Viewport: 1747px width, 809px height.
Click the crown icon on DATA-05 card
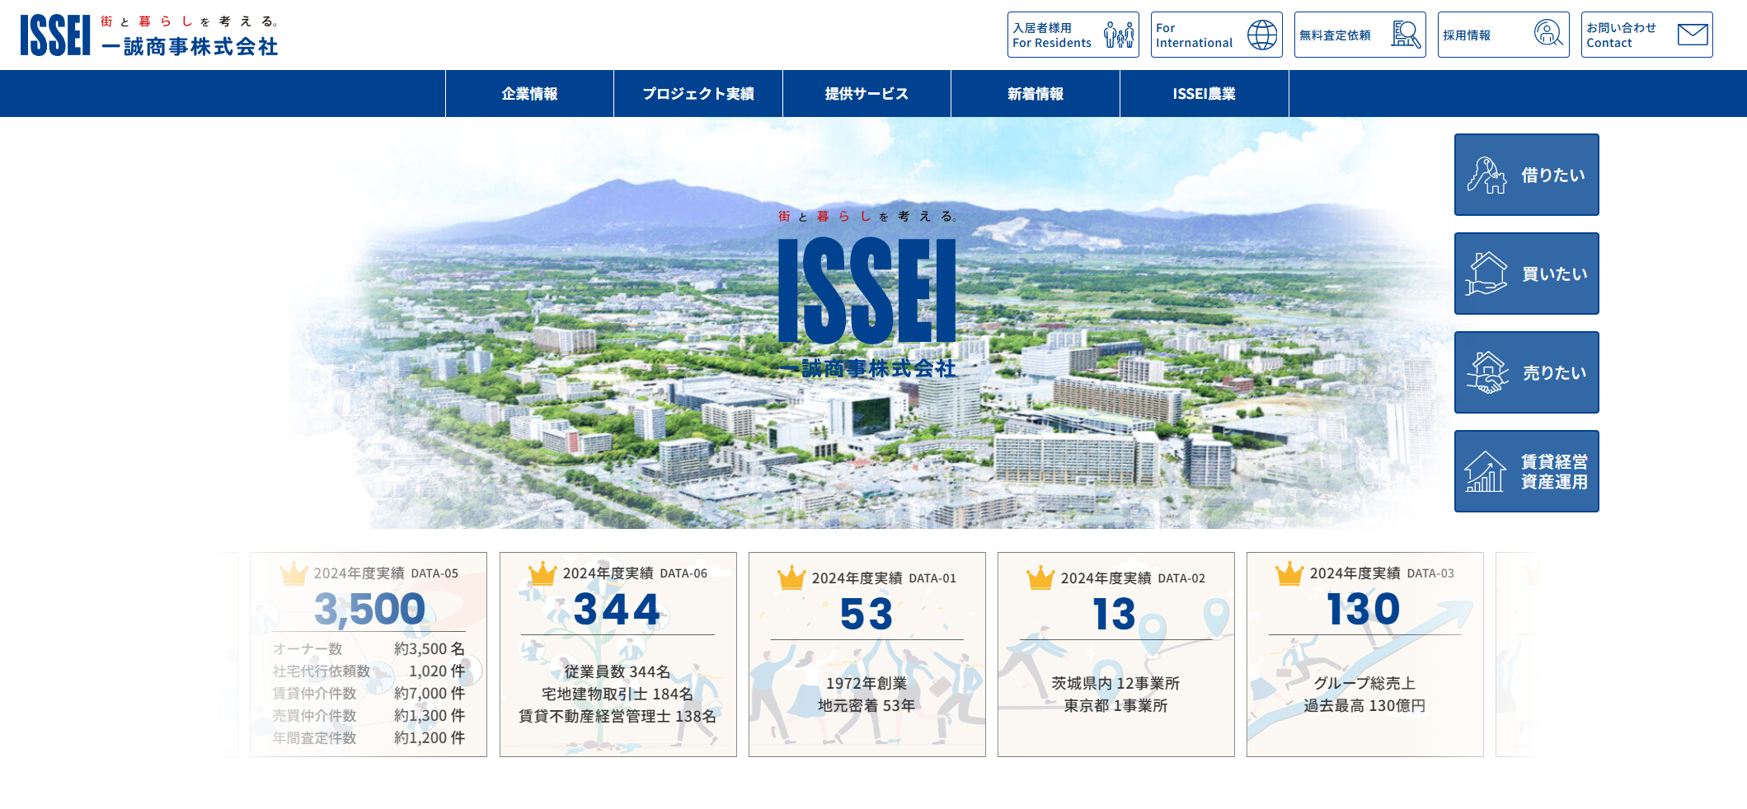pyautogui.click(x=294, y=573)
